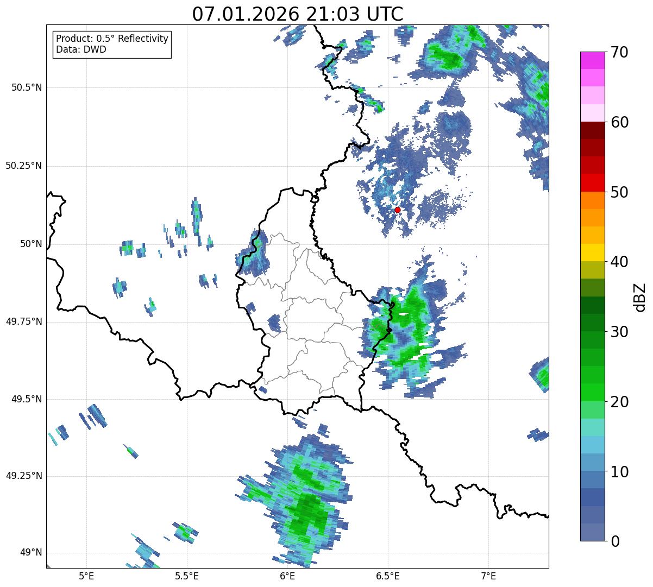Click the 'Product: 0.5° Reflectivity' legend text
This screenshot has height=587, width=653.
pos(112,39)
